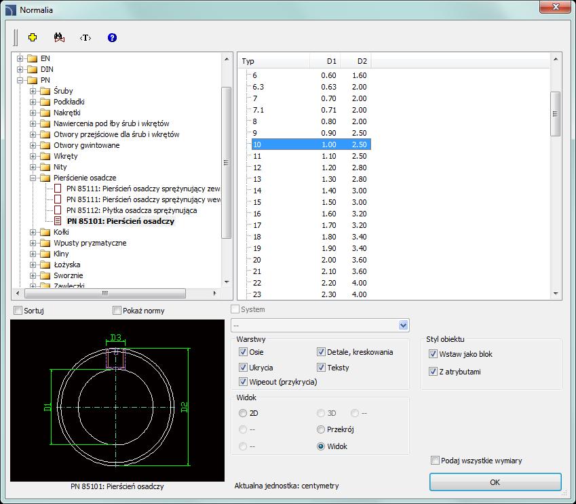Select Otwory przejściowe dla śrub i wkrętów
Image resolution: width=576 pixels, height=504 pixels.
point(117,134)
